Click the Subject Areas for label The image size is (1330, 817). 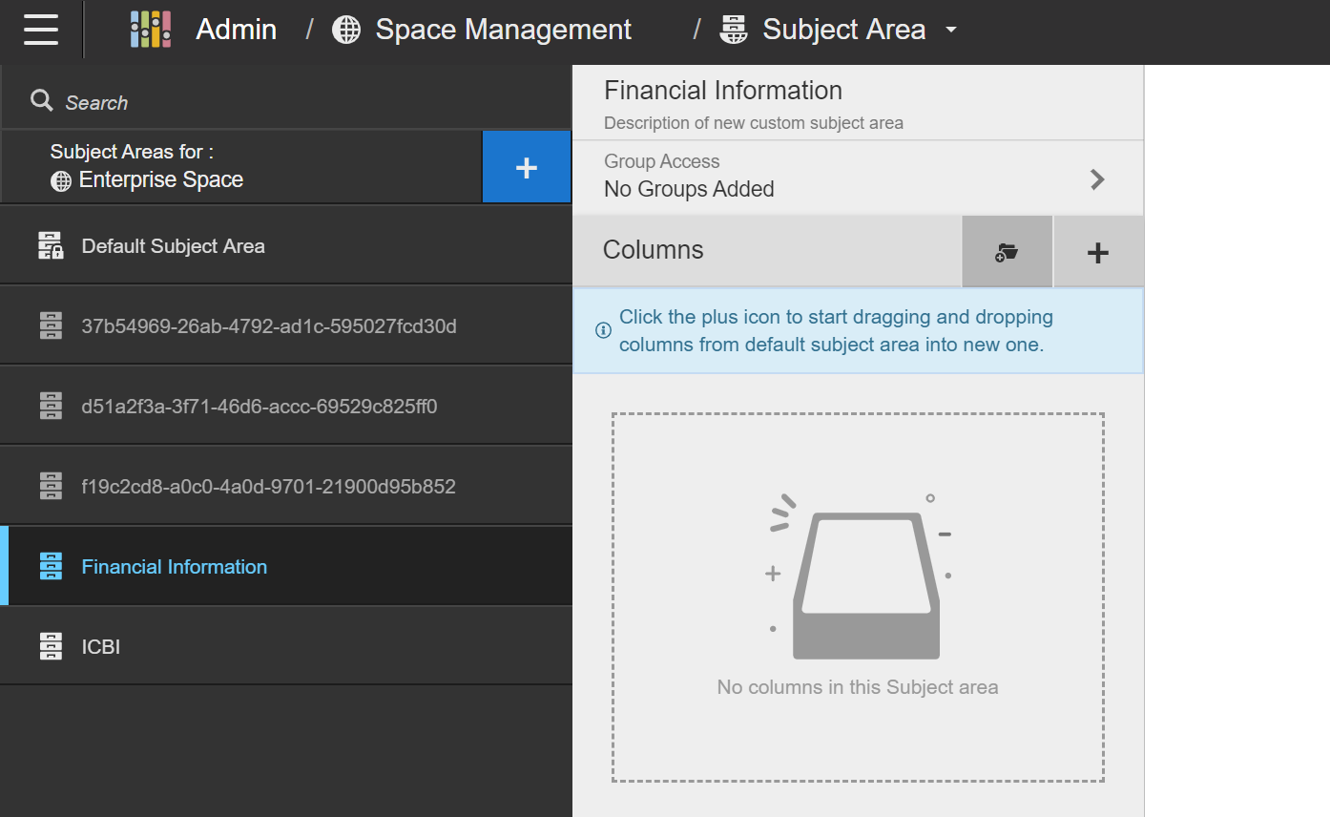tap(132, 152)
